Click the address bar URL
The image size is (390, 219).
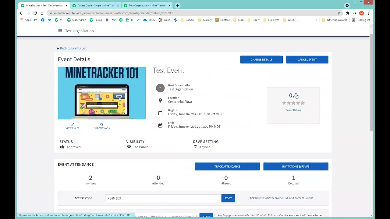pos(113,13)
